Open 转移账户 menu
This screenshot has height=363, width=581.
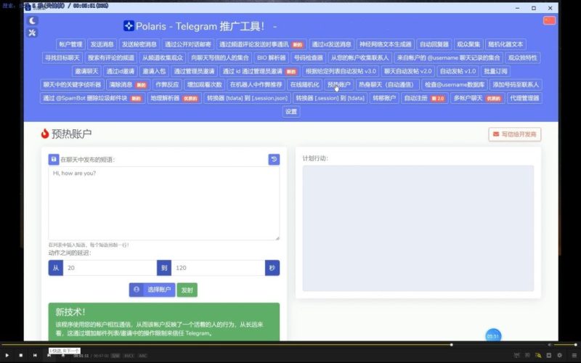pos(384,98)
